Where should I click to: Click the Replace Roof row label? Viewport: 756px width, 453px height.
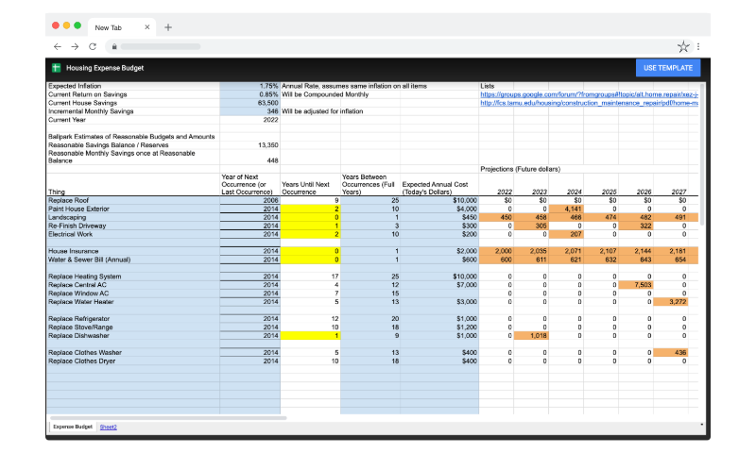[68, 200]
